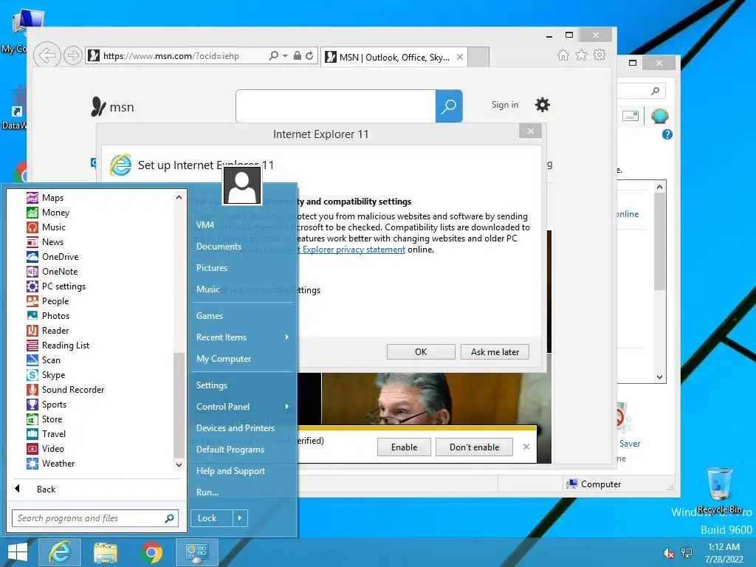
Task: Select Games in Start menu
Action: [x=210, y=316]
